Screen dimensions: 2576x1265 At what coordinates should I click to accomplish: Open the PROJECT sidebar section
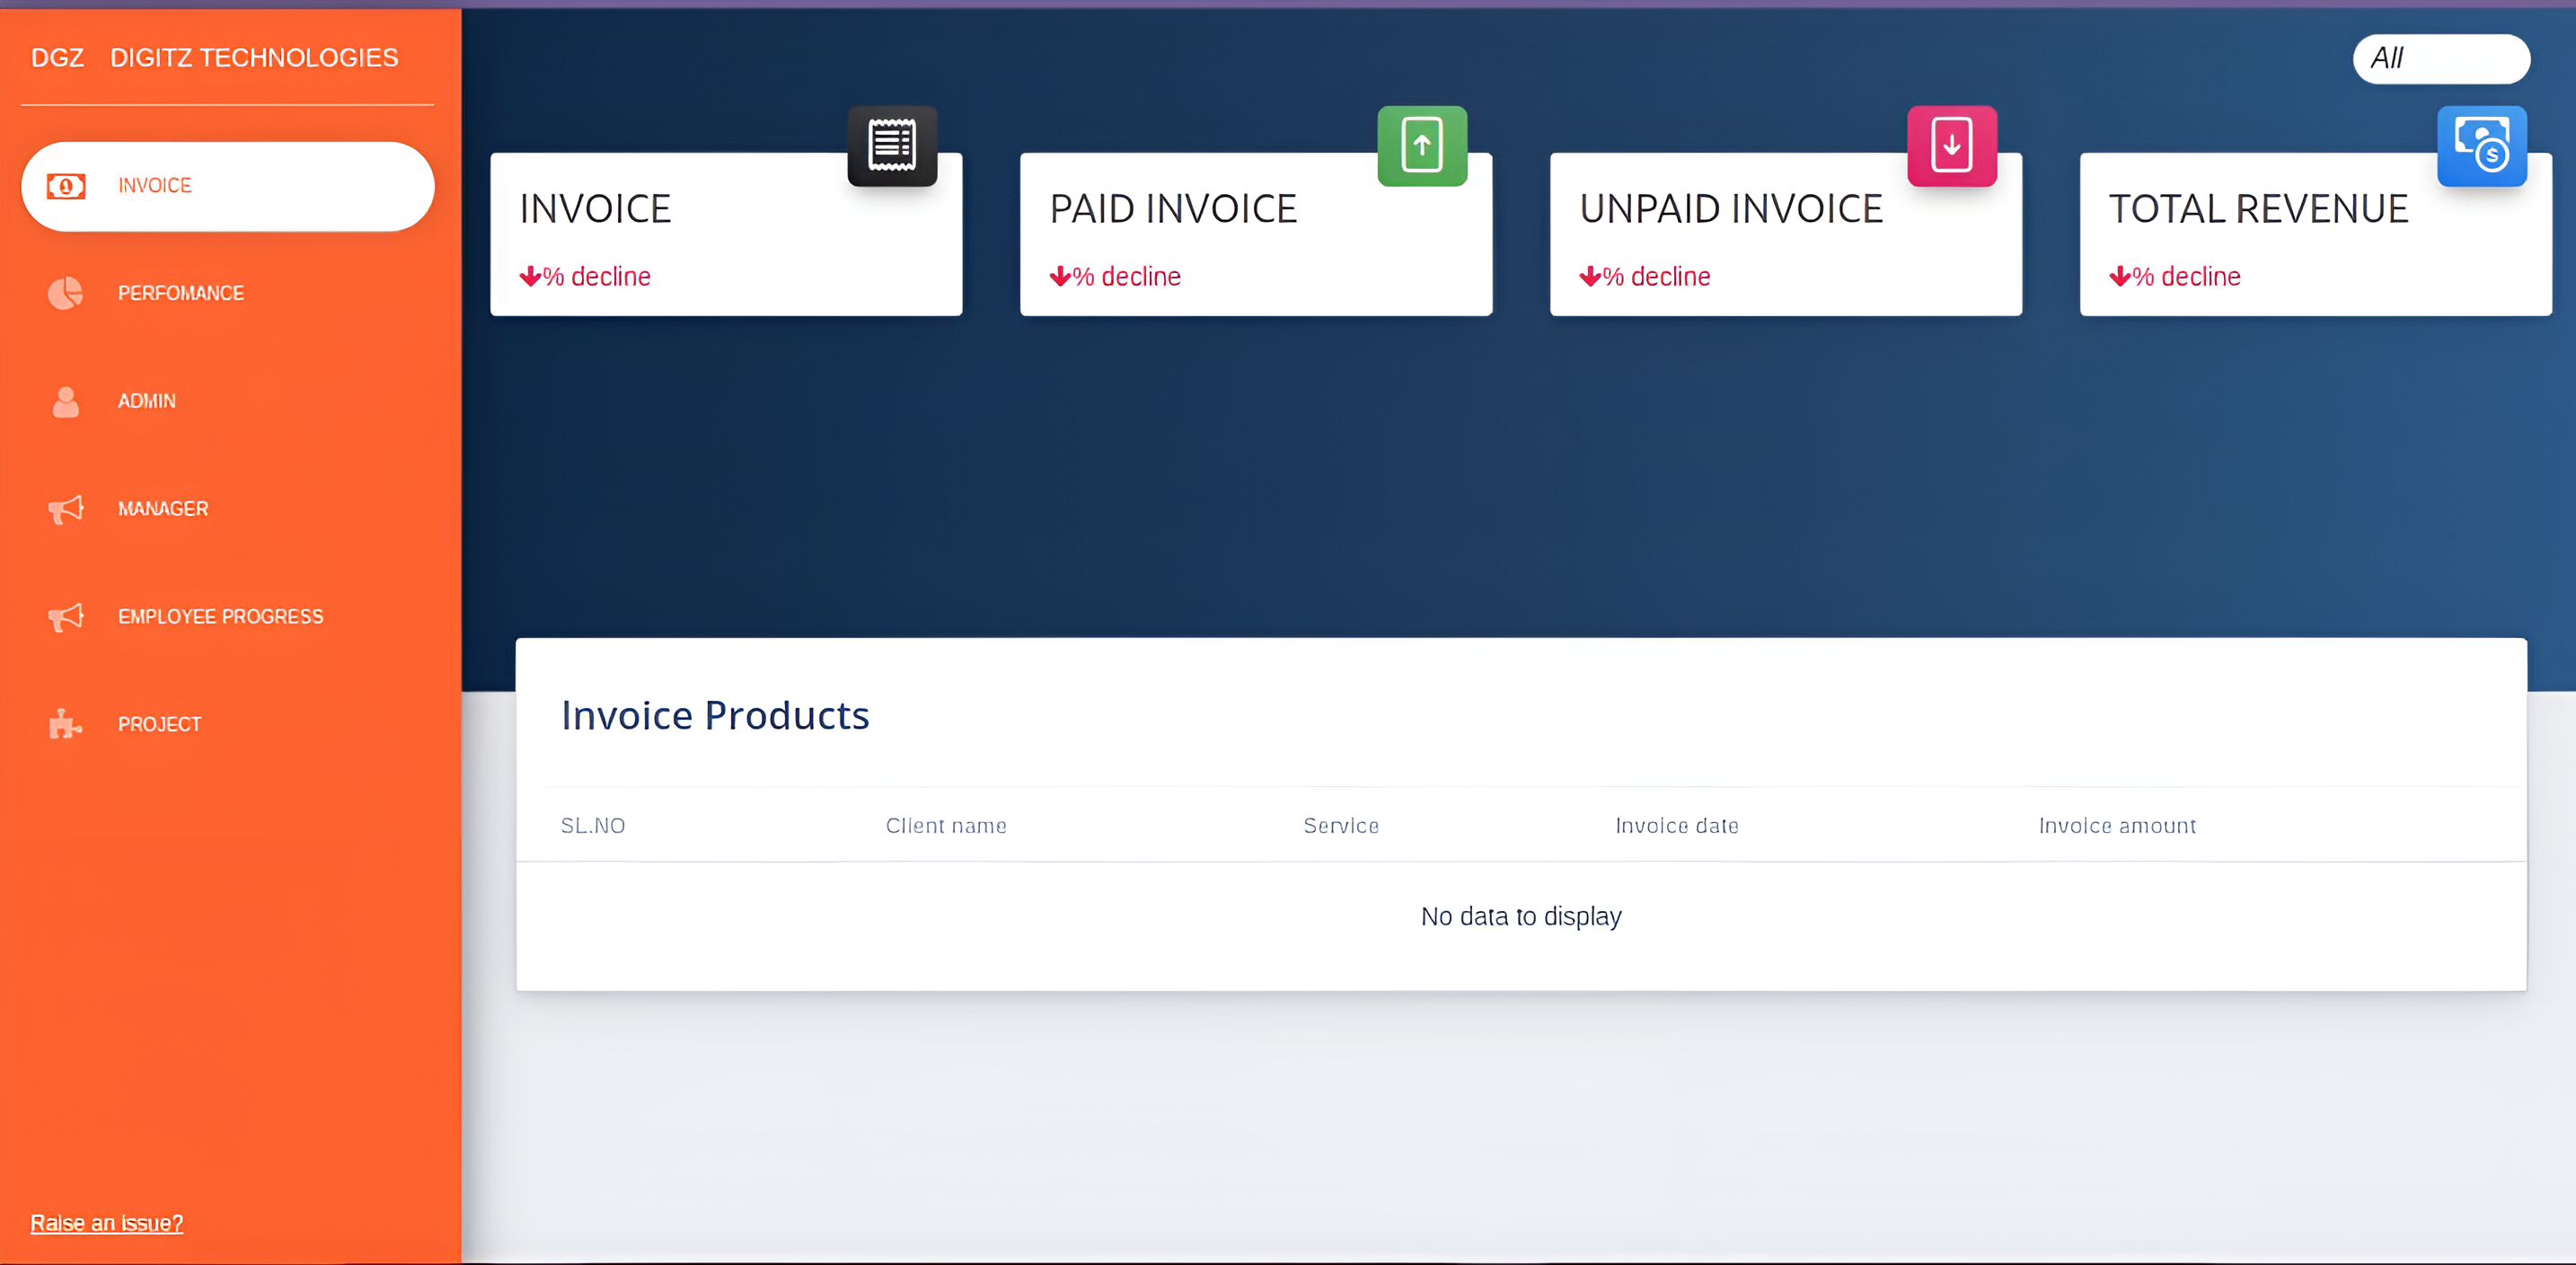[228, 724]
